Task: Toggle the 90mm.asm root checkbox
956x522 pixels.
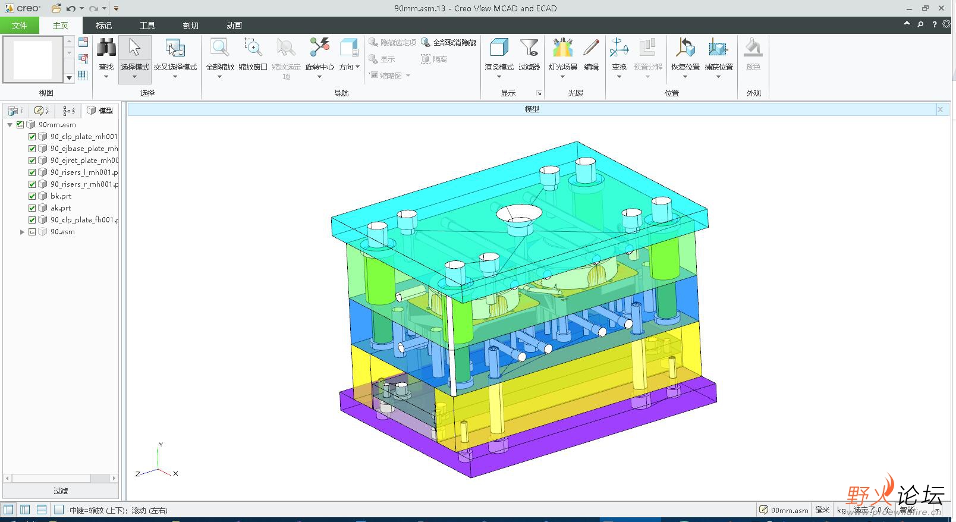Action: click(20, 125)
